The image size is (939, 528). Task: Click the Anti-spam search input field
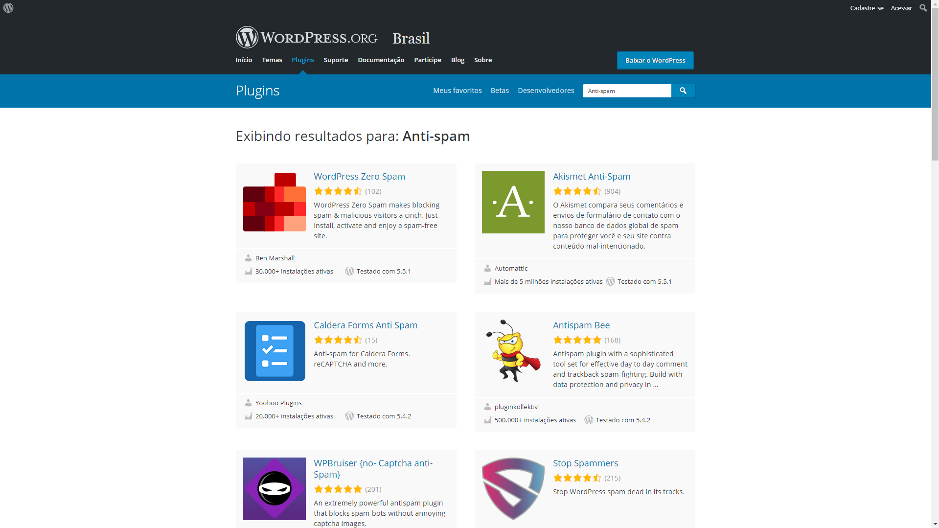pyautogui.click(x=627, y=91)
